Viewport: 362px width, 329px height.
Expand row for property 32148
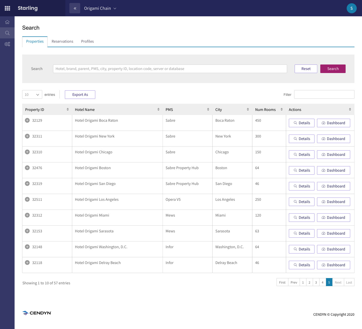[27, 247]
